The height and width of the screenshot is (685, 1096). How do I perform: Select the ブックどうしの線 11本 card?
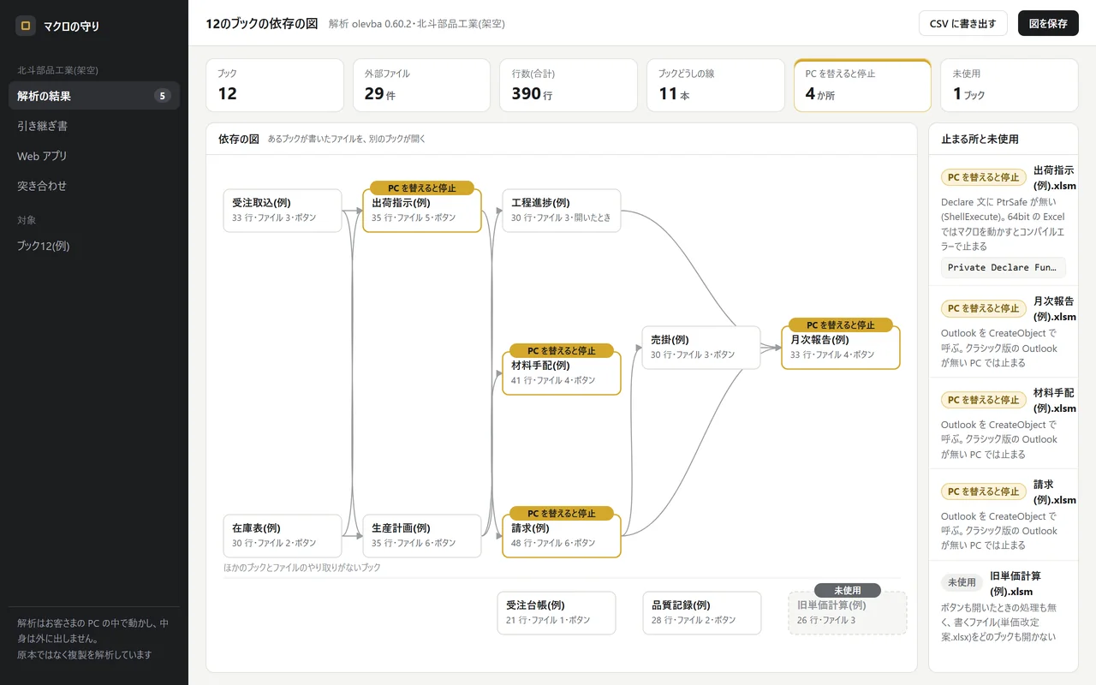[716, 85]
